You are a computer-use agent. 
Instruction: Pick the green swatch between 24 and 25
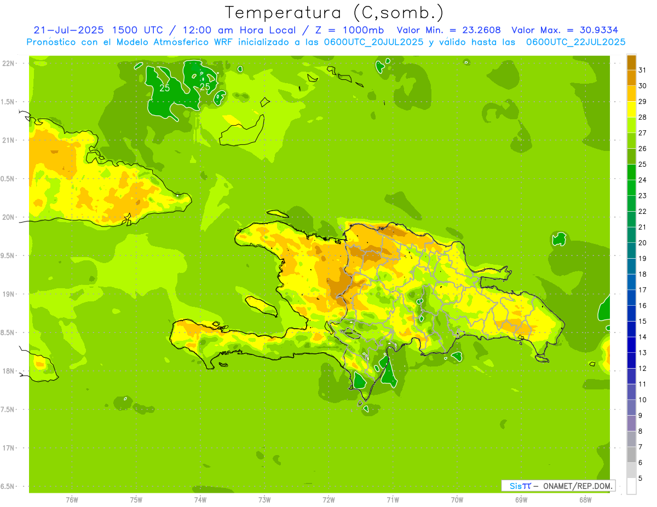[631, 172]
